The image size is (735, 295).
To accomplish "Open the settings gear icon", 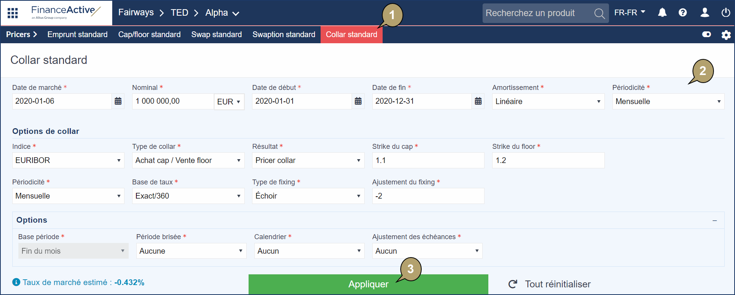I will tap(726, 35).
